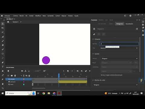Click the layer parenting view icon
The height and width of the screenshot is (109, 145).
point(25,71)
